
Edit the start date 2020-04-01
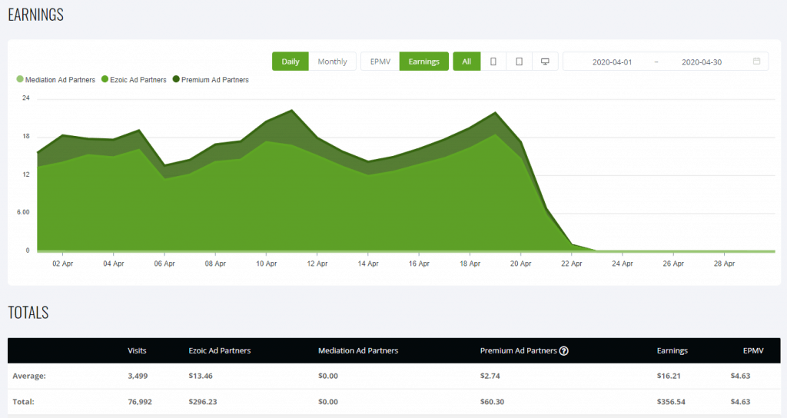tap(612, 61)
